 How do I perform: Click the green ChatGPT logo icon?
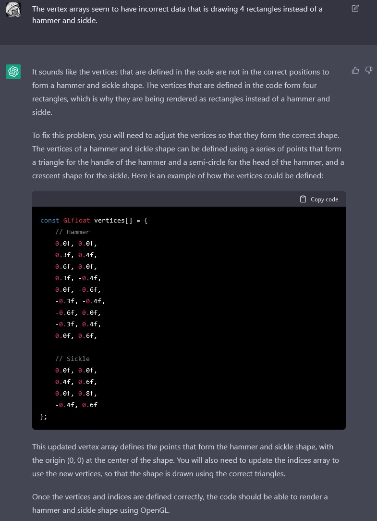(x=13, y=72)
